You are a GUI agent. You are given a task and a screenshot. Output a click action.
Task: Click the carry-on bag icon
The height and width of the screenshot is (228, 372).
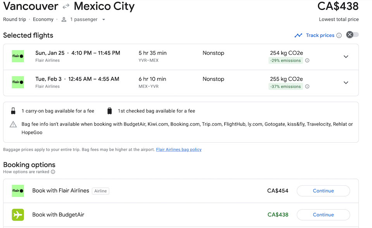point(13,111)
